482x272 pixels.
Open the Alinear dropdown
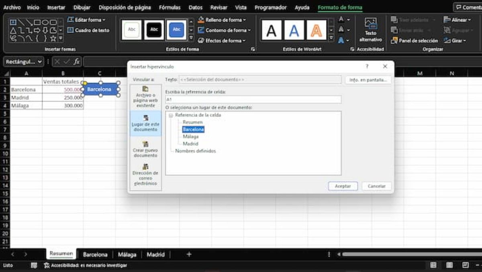[x=457, y=19]
